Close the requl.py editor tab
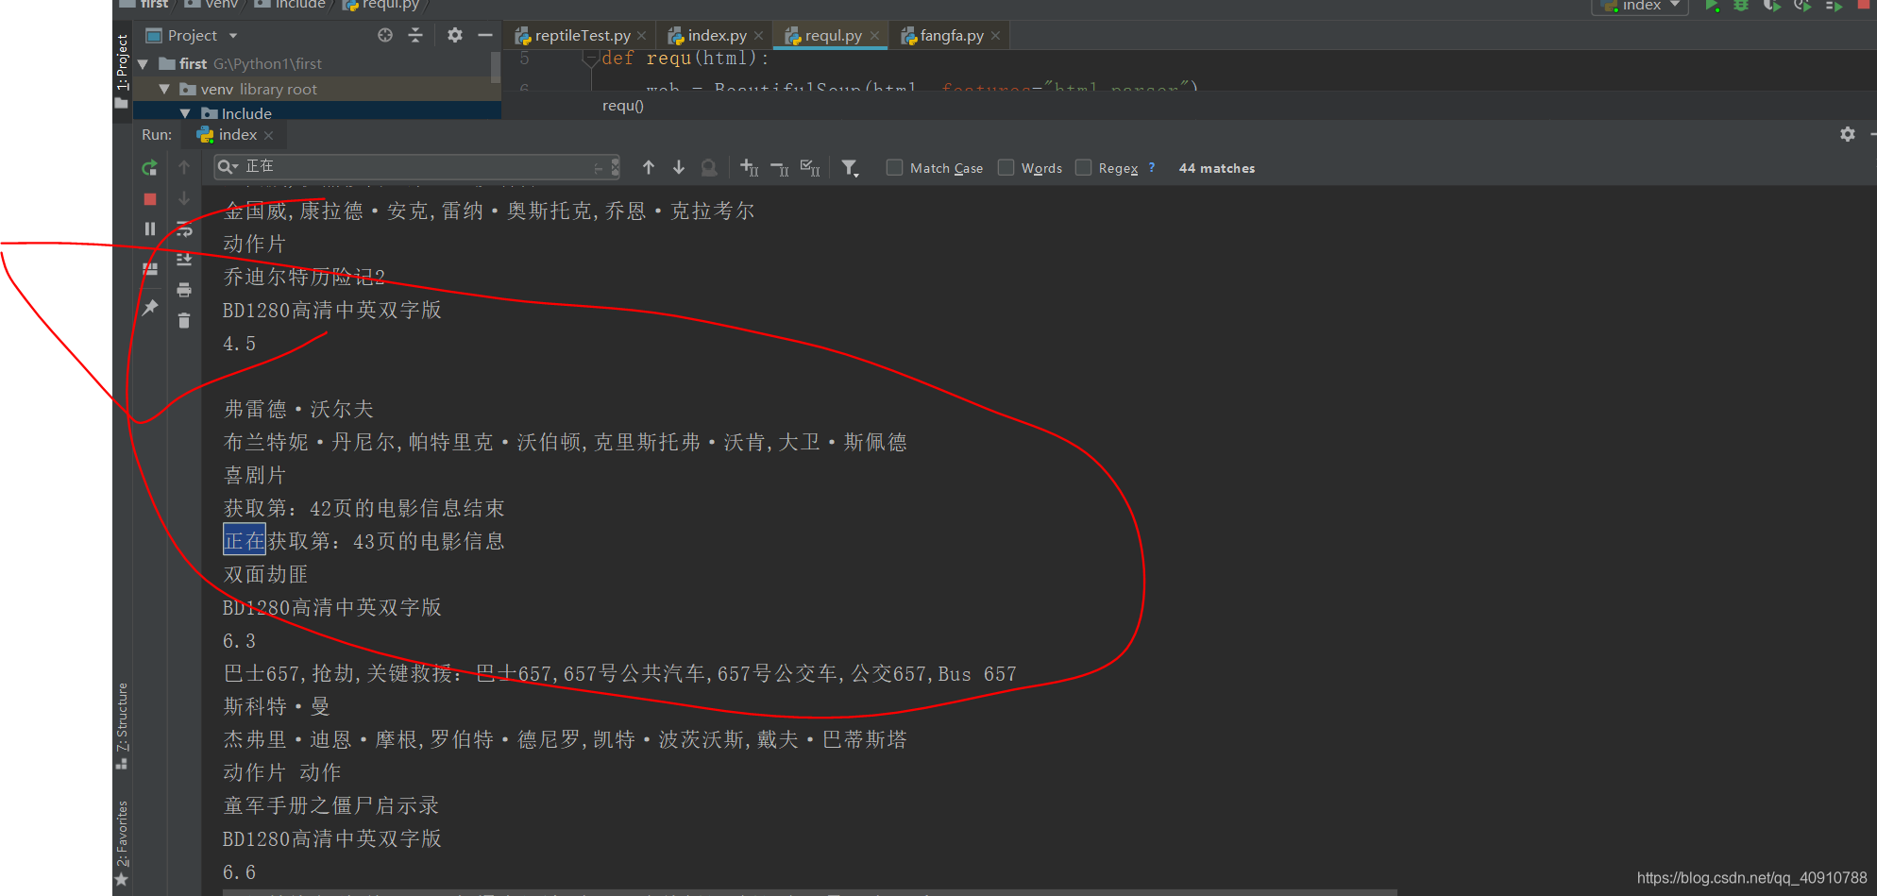 pyautogui.click(x=874, y=36)
